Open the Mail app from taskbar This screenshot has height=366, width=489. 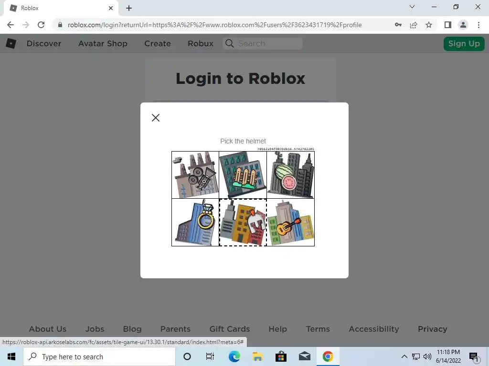[304, 356]
